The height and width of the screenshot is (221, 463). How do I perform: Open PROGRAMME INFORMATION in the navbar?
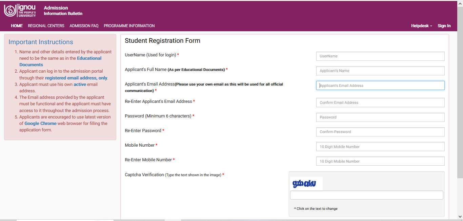pyautogui.click(x=129, y=26)
